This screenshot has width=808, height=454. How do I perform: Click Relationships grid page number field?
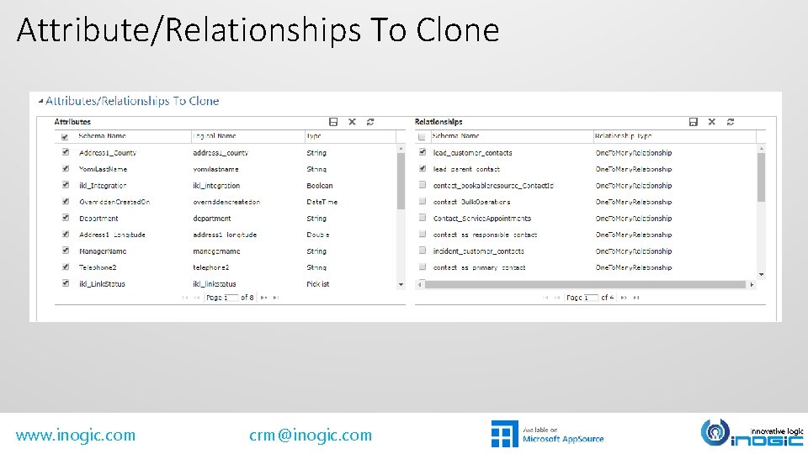coord(591,298)
